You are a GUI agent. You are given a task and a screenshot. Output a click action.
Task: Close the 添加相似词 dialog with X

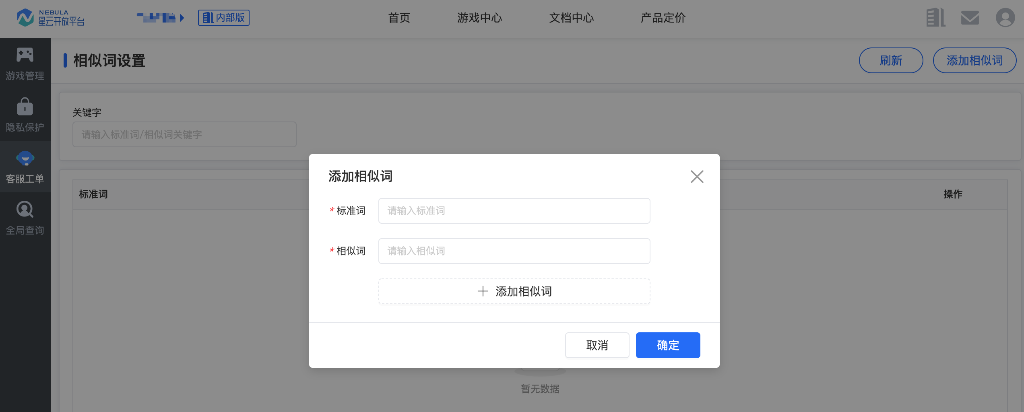(697, 177)
